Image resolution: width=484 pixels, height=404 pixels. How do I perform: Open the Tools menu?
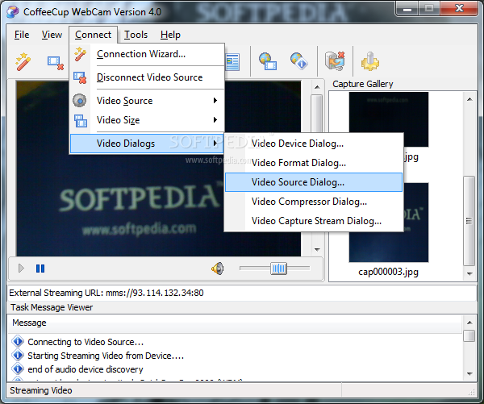pos(136,35)
